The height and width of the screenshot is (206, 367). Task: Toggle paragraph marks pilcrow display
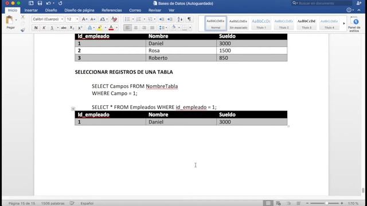[x=189, y=19]
